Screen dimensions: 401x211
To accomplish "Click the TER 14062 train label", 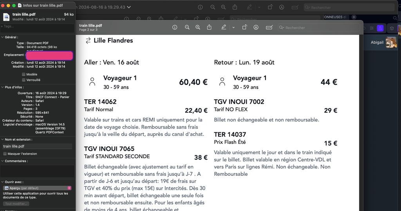I will [100, 101].
